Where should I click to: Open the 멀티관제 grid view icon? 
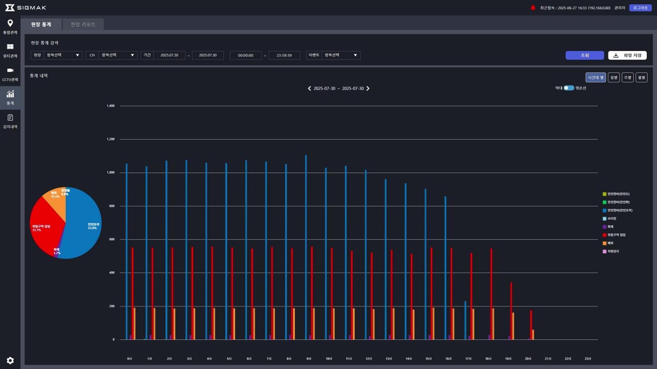[x=10, y=47]
